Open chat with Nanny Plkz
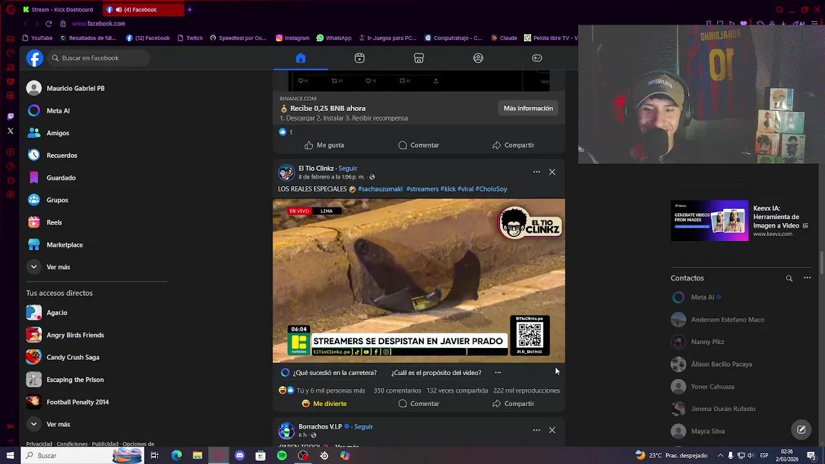This screenshot has height=464, width=825. click(698, 342)
